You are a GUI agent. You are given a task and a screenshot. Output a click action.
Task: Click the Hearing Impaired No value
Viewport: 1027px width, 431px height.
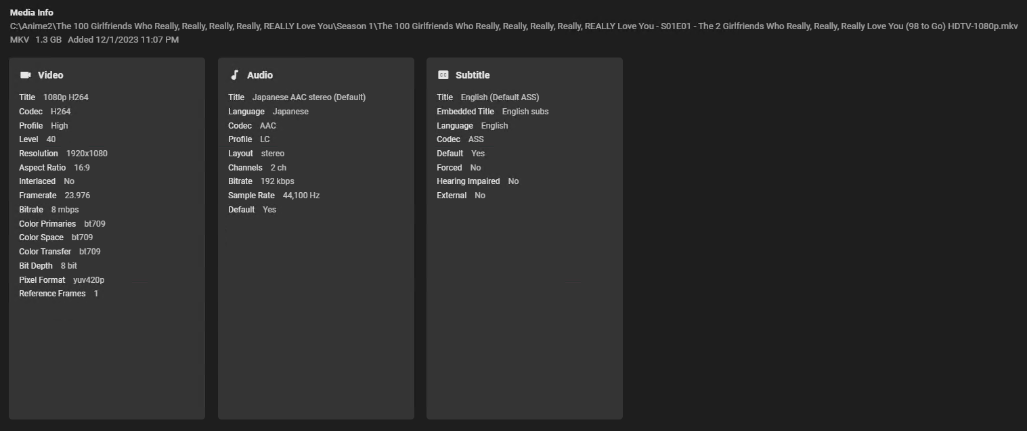[x=513, y=181]
